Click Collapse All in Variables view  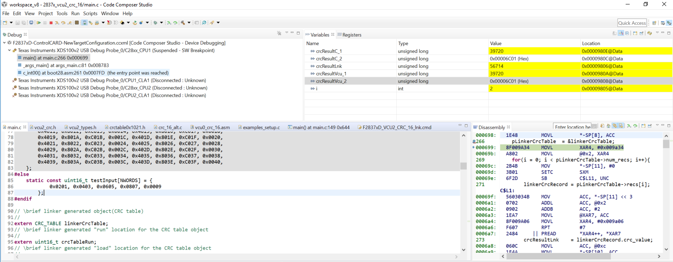click(627, 33)
